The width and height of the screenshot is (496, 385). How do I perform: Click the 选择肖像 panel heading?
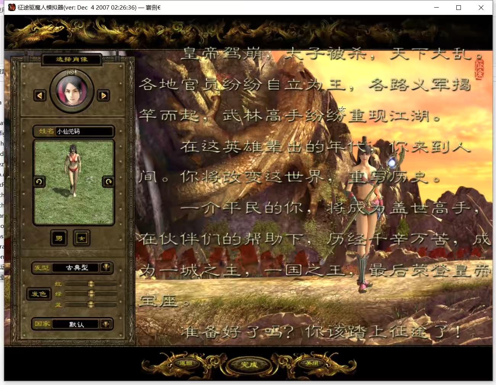pos(72,59)
